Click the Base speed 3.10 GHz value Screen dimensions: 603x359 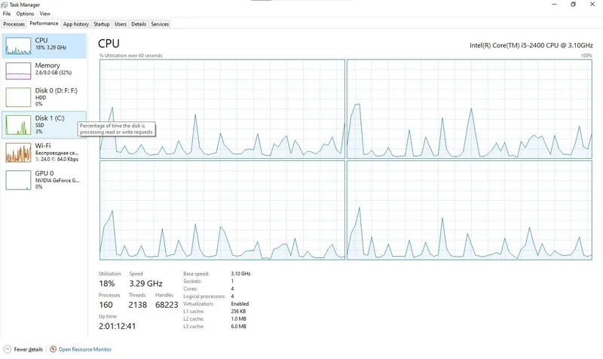[240, 274]
